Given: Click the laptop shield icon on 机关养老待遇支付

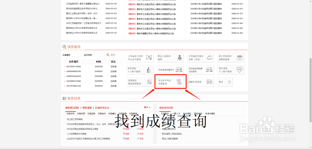Looking at the screenshot, I should [x=179, y=70].
